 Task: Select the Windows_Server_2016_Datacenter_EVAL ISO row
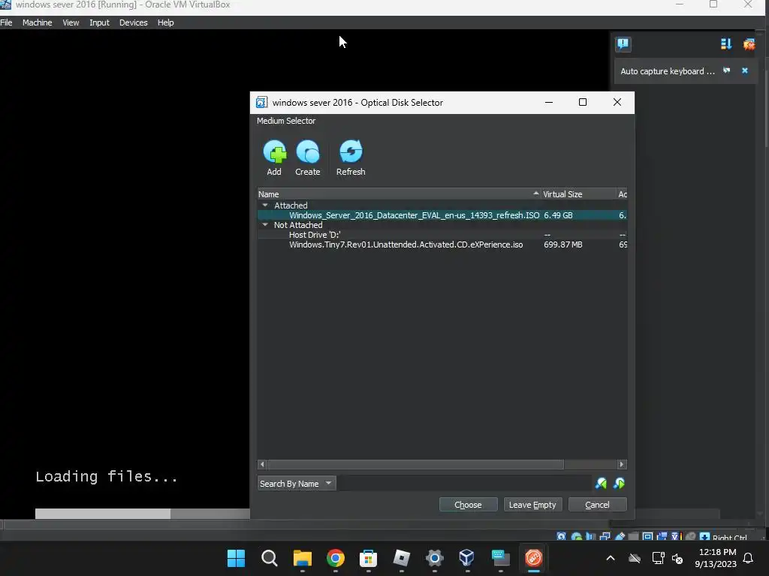coord(442,215)
